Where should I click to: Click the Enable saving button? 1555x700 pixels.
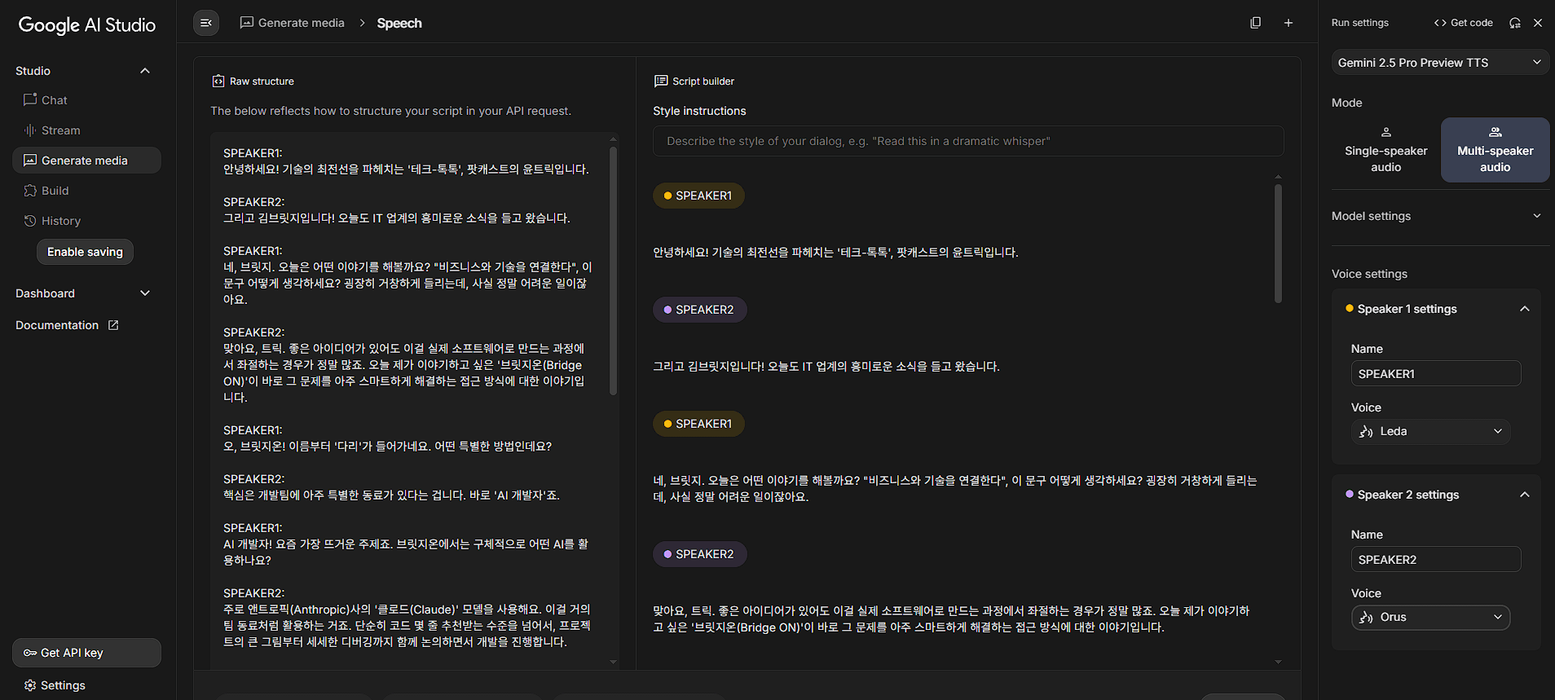pos(85,252)
